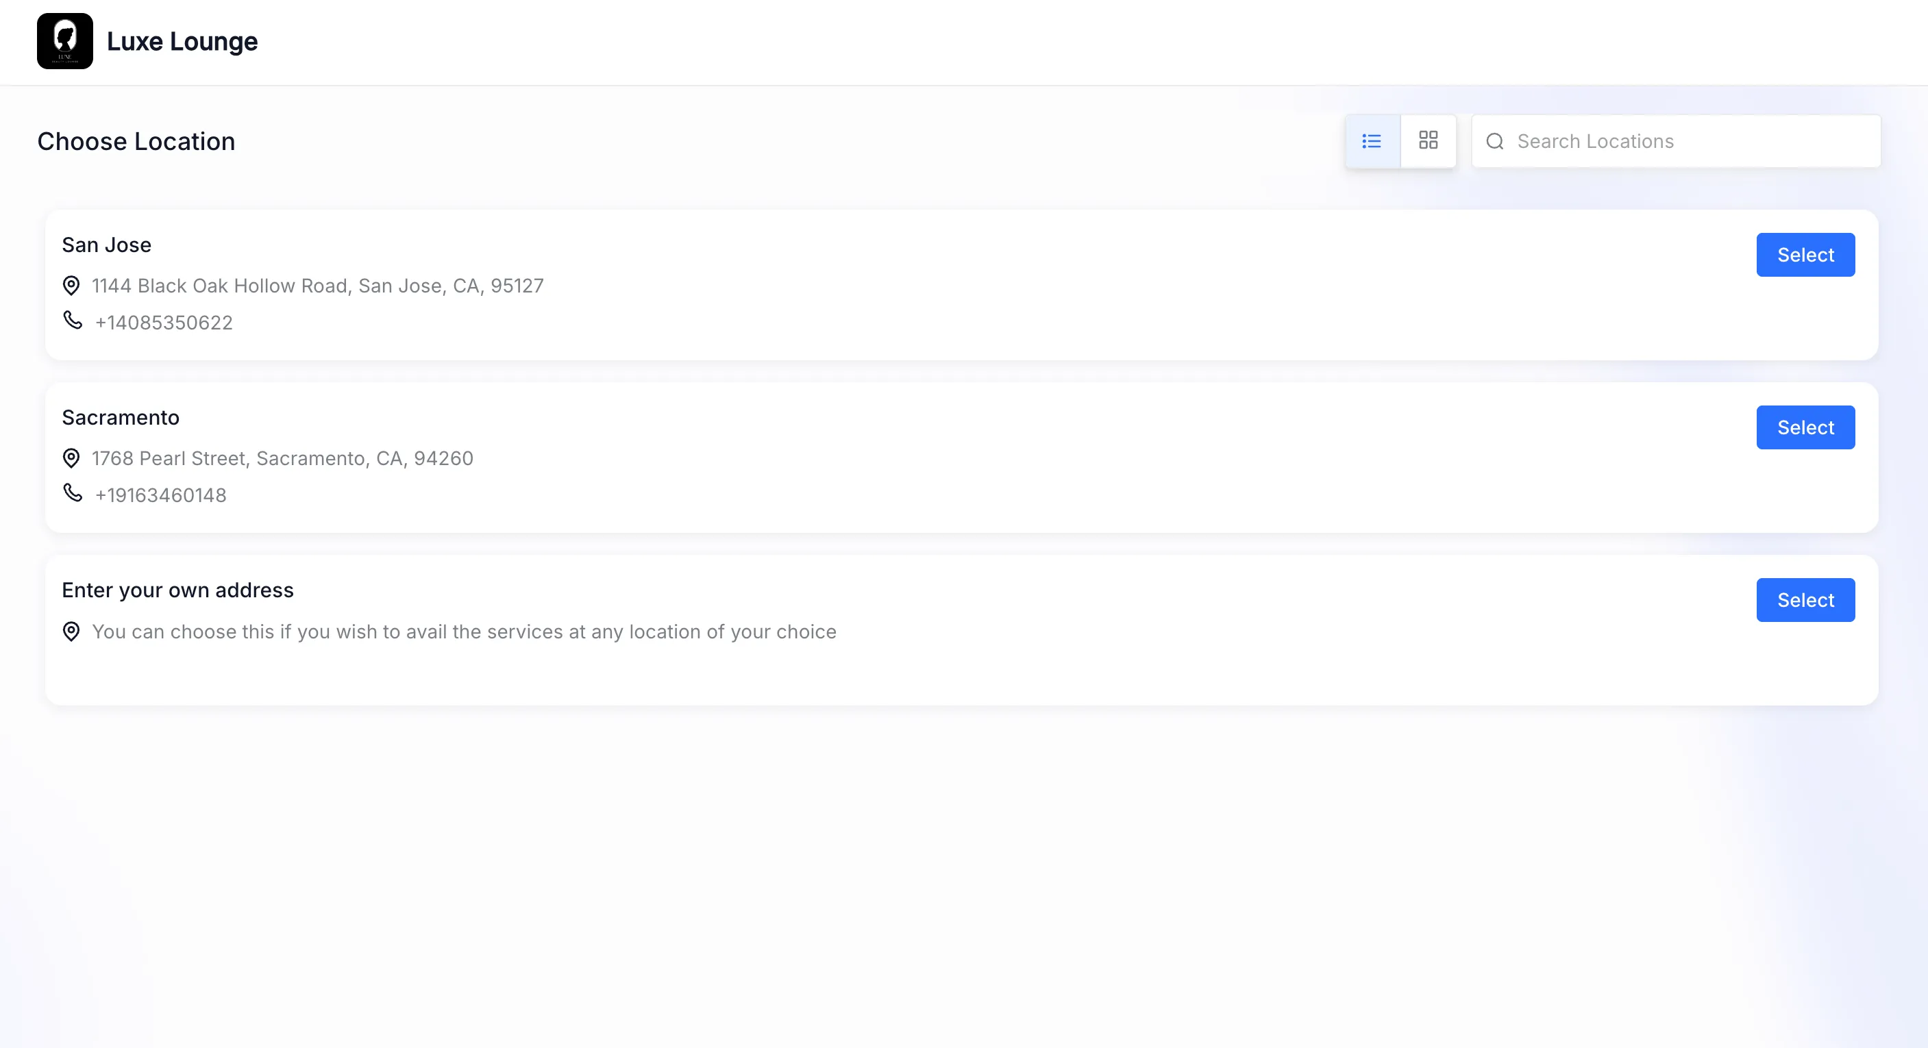The image size is (1928, 1048).
Task: Click the Luxe Lounge logo icon
Action: coord(65,41)
